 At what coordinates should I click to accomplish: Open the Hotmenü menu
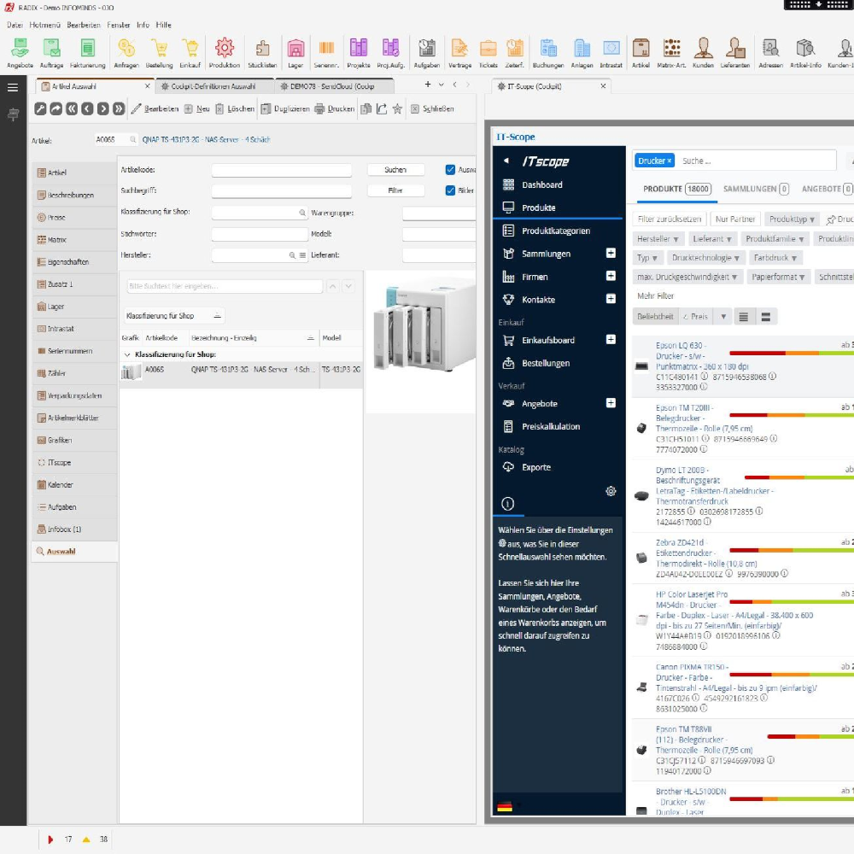click(x=44, y=25)
